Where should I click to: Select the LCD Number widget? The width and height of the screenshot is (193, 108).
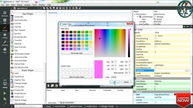pyautogui.click(x=19, y=87)
